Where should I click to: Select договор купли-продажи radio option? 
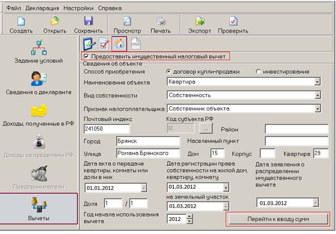169,72
